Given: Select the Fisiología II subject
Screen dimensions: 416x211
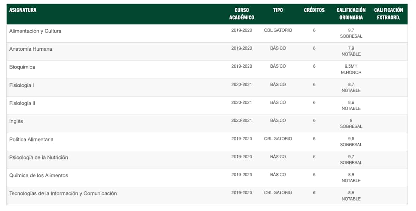Looking at the screenshot, I should (x=22, y=103).
